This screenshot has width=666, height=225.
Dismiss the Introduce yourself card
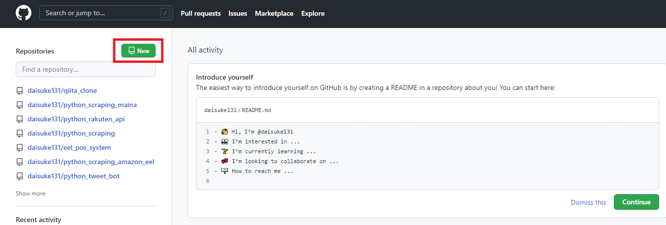588,202
